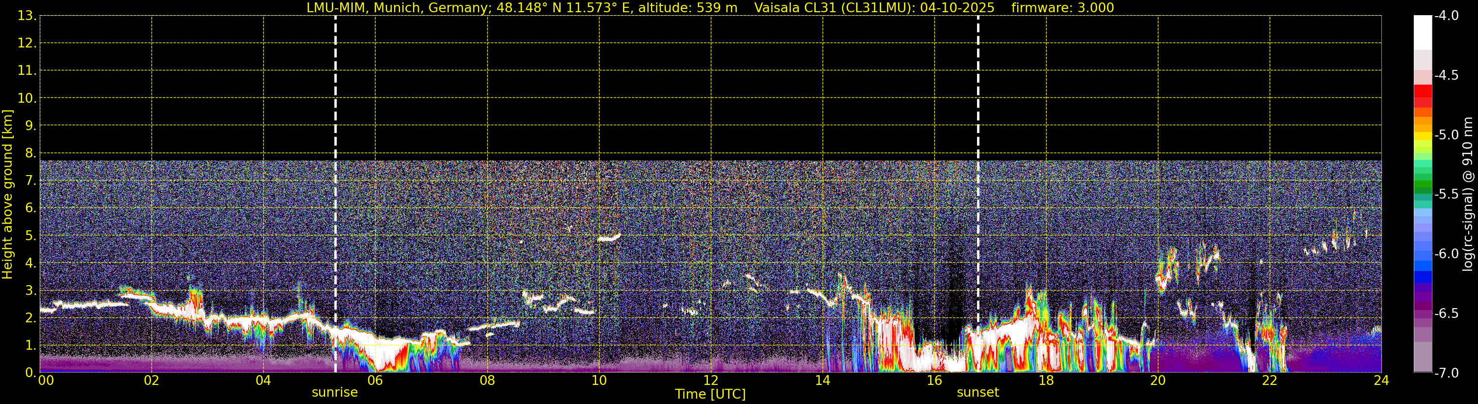The width and height of the screenshot is (1478, 404).
Task: Click the -4.0 label beside the colorbar
Action: click(1446, 16)
